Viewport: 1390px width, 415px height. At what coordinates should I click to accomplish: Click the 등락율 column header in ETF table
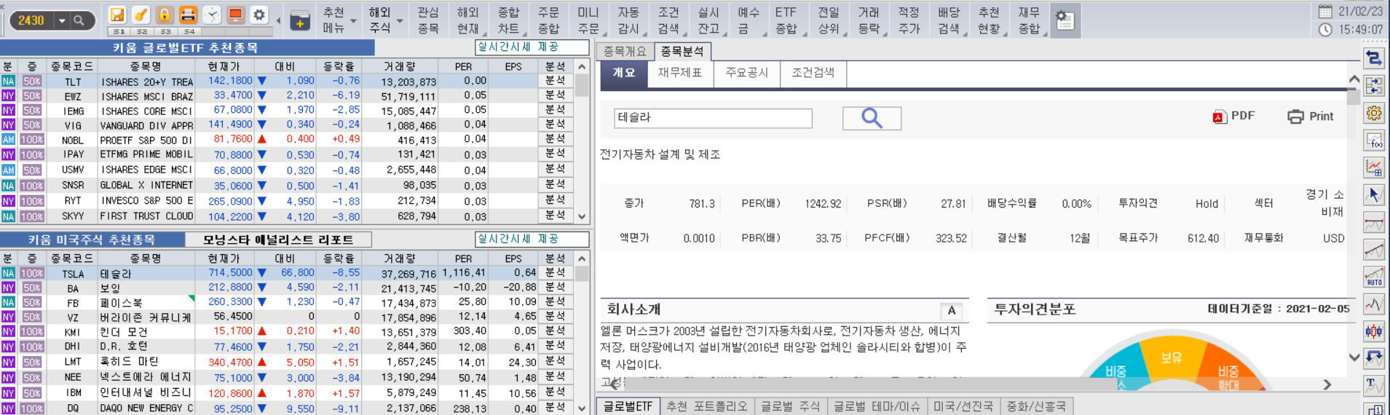click(339, 66)
